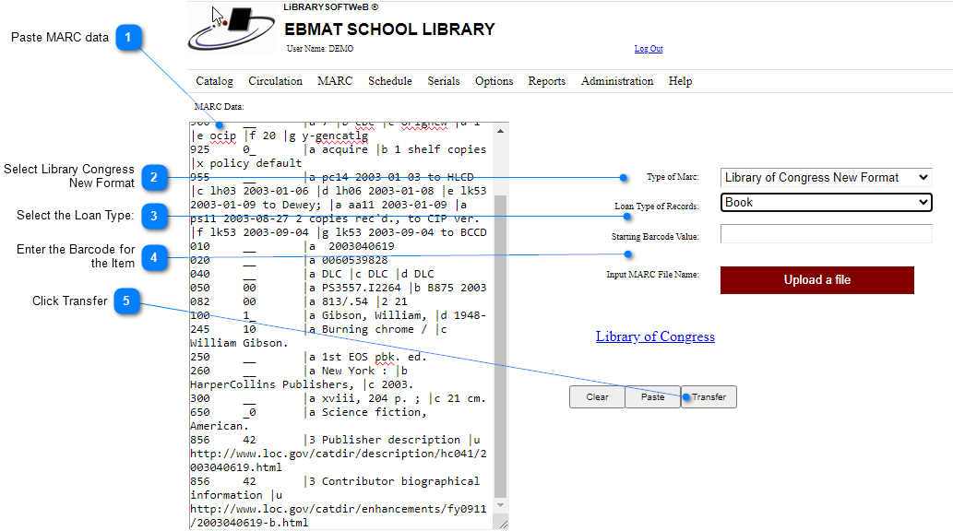Expand the Loan Type of Records dropdown

click(826, 203)
